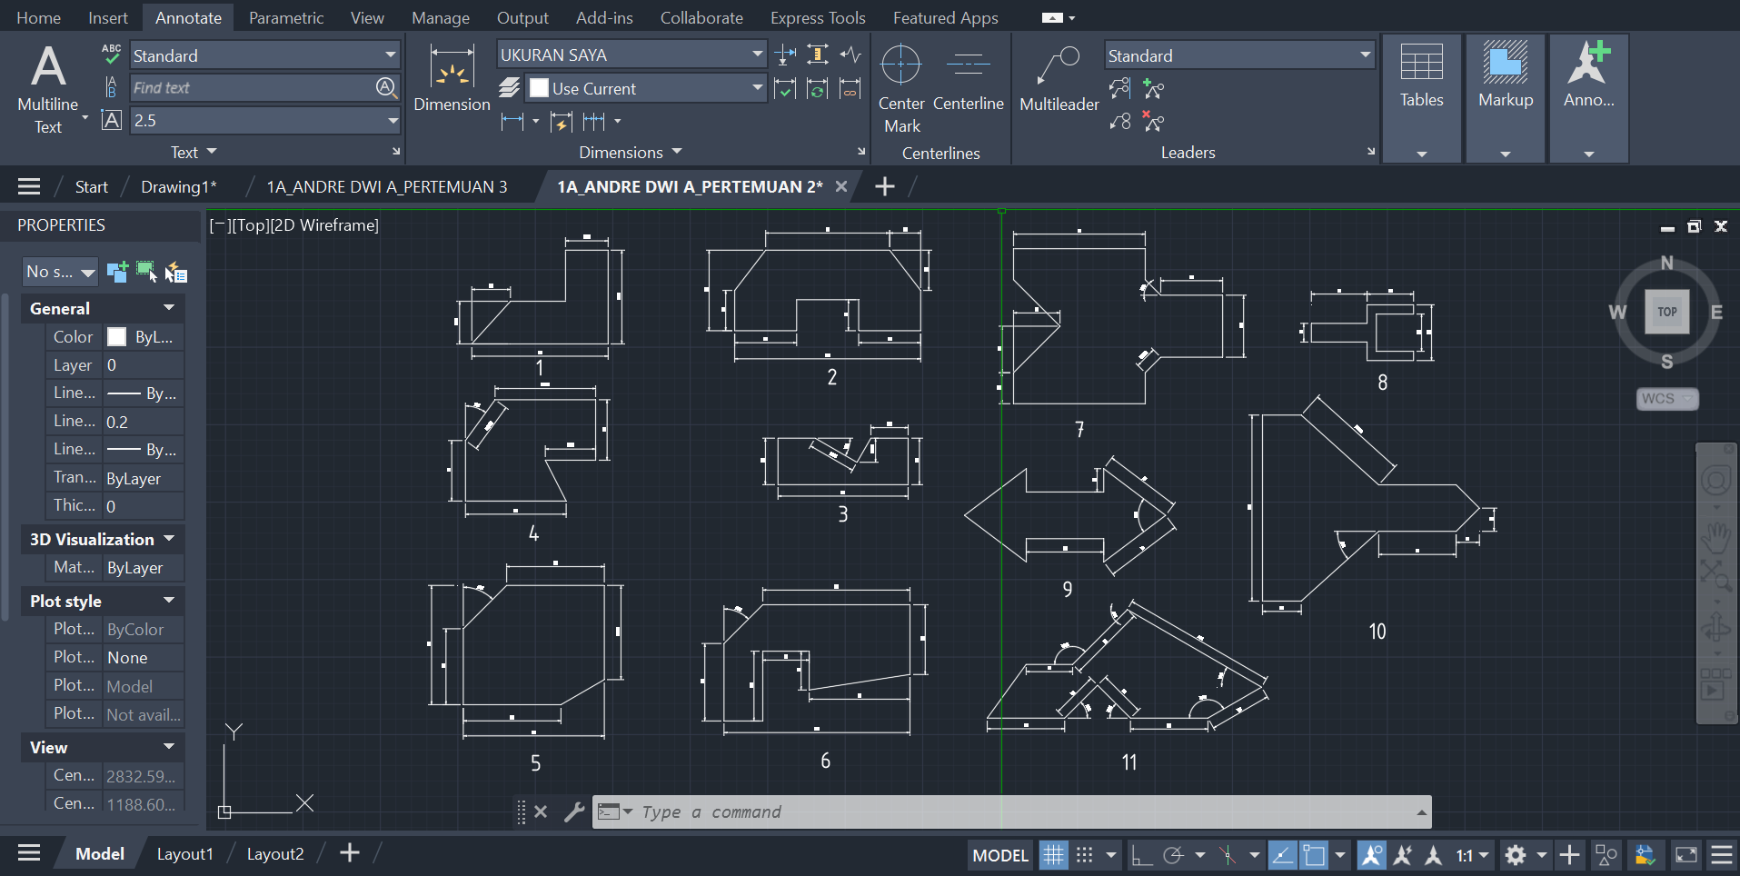Click the Select Objects icon in Properties
The image size is (1740, 876).
pos(146,272)
